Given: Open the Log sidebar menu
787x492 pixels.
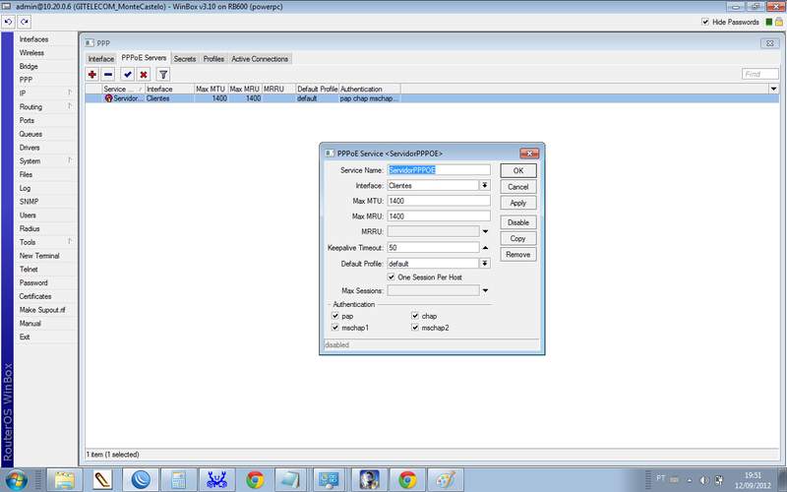Looking at the screenshot, I should coord(25,188).
